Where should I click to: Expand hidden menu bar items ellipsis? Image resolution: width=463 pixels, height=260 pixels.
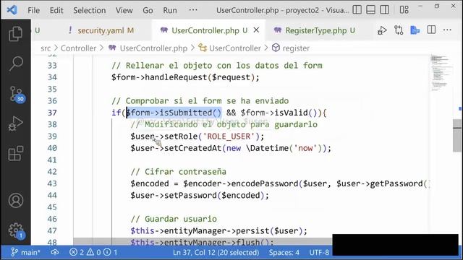(193, 10)
